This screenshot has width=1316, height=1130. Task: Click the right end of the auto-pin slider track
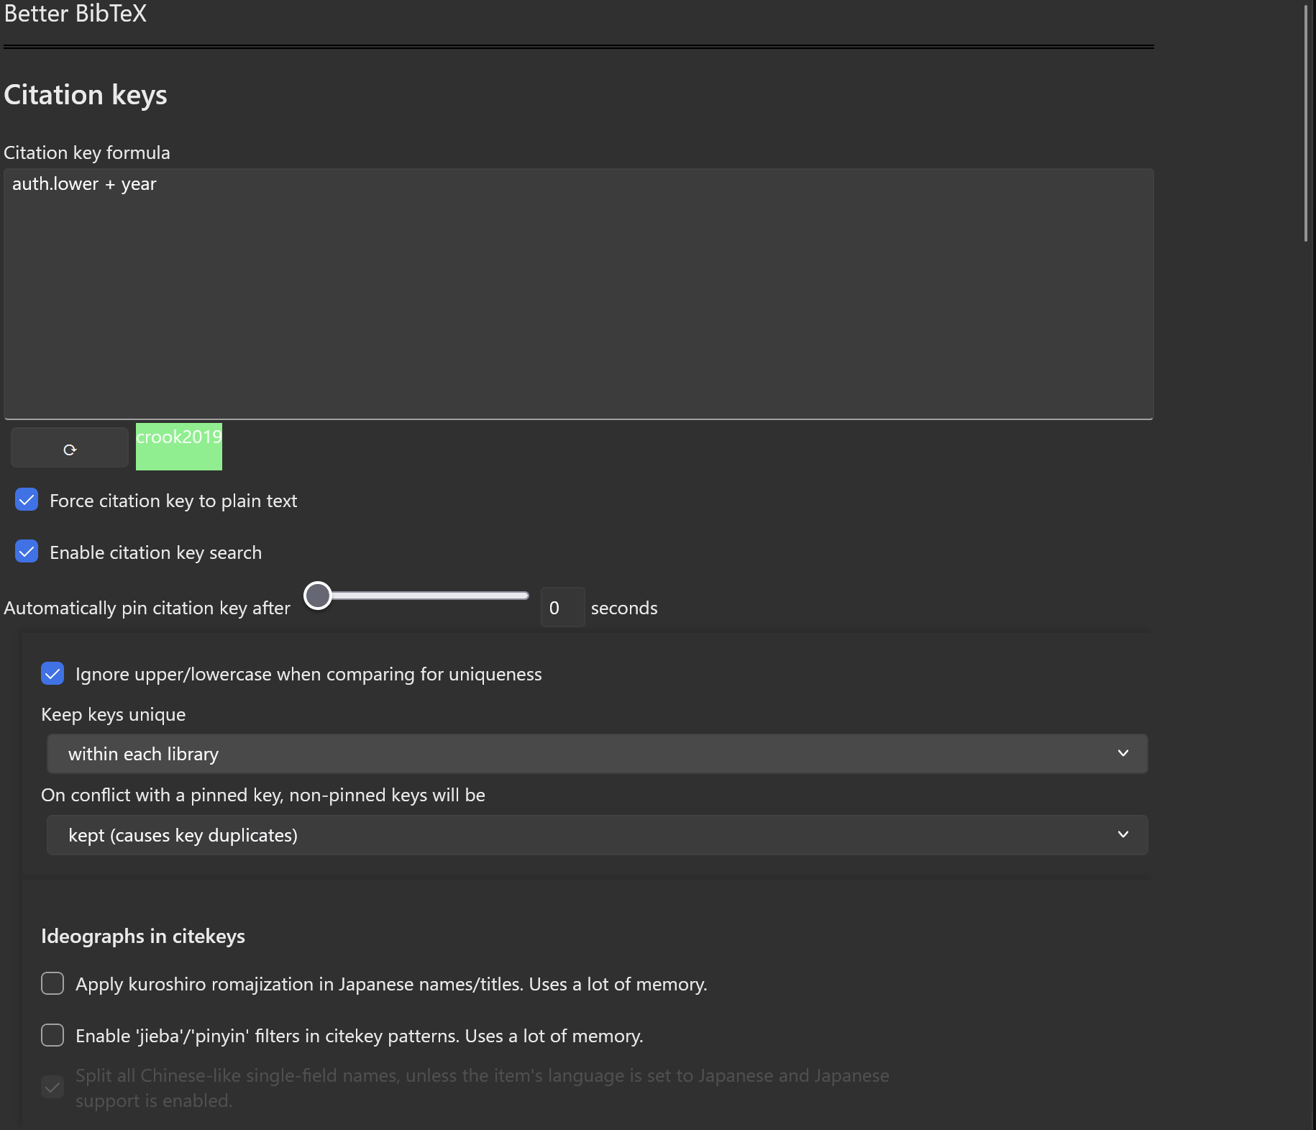524,596
